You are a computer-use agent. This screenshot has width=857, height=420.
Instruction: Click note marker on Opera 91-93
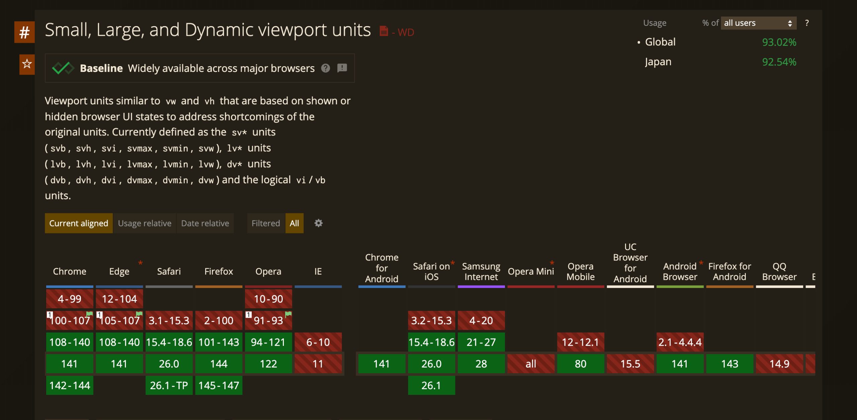[x=249, y=315]
